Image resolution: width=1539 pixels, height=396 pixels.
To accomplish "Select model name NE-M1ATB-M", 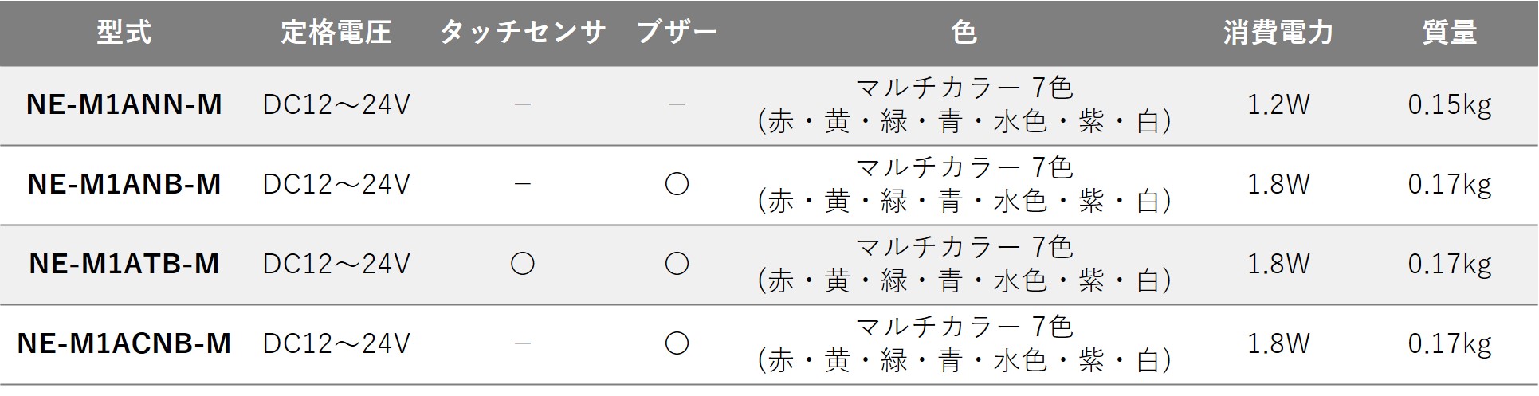I will point(124,264).
